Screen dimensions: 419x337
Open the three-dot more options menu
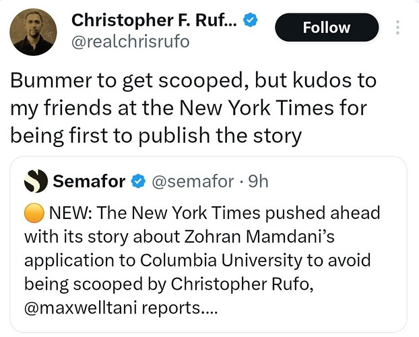coord(397,27)
